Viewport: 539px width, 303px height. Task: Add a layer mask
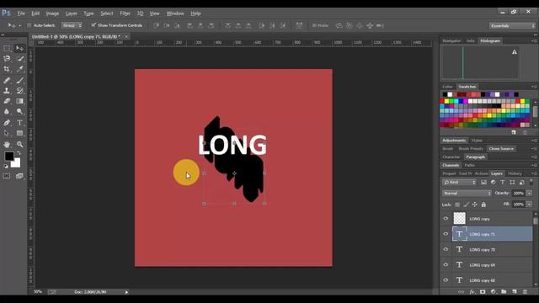click(x=483, y=292)
